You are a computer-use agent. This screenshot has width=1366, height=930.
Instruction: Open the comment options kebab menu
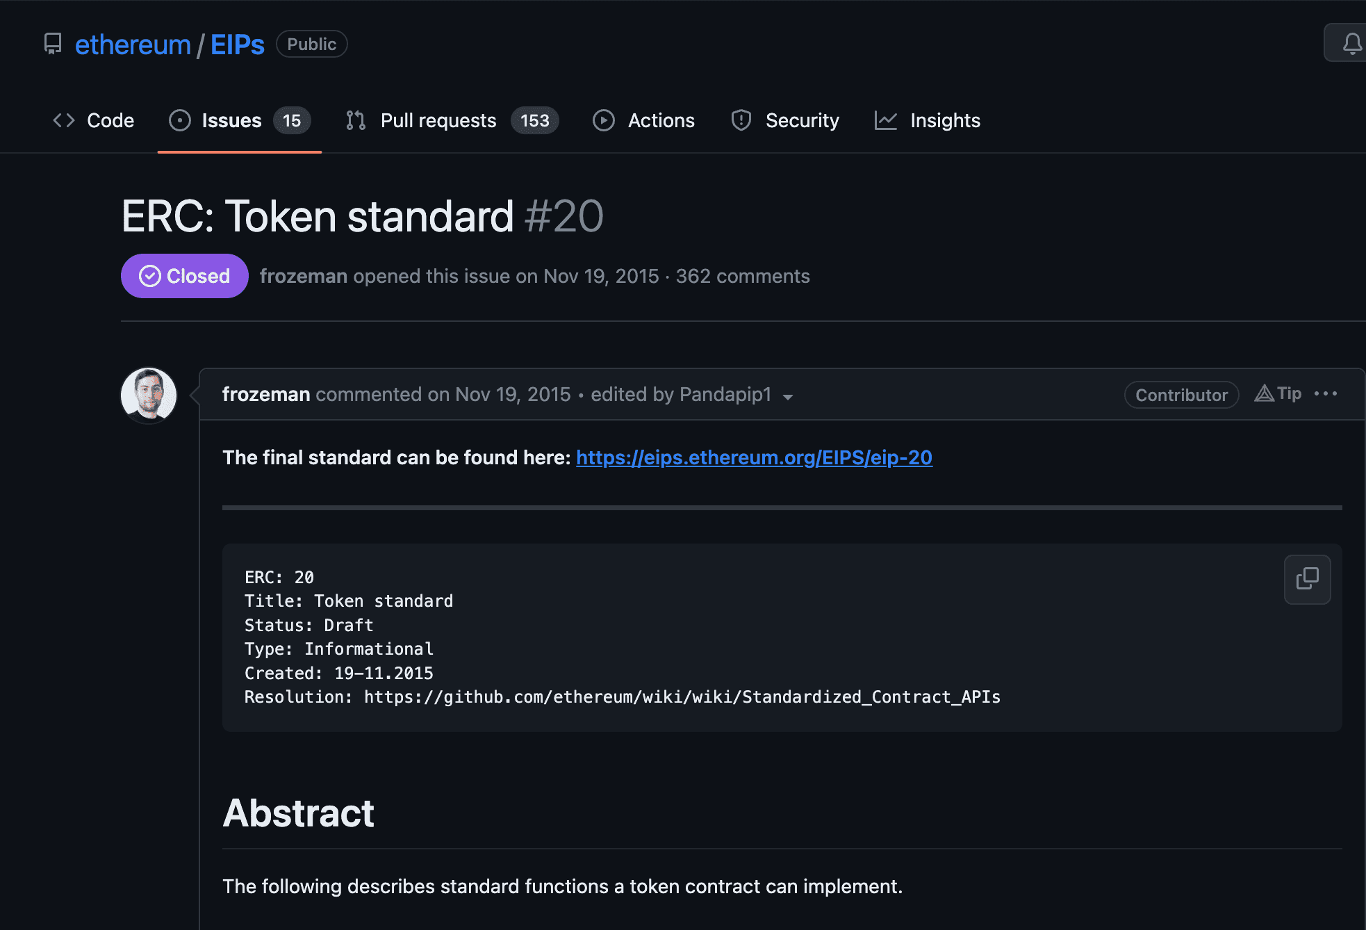1326,393
